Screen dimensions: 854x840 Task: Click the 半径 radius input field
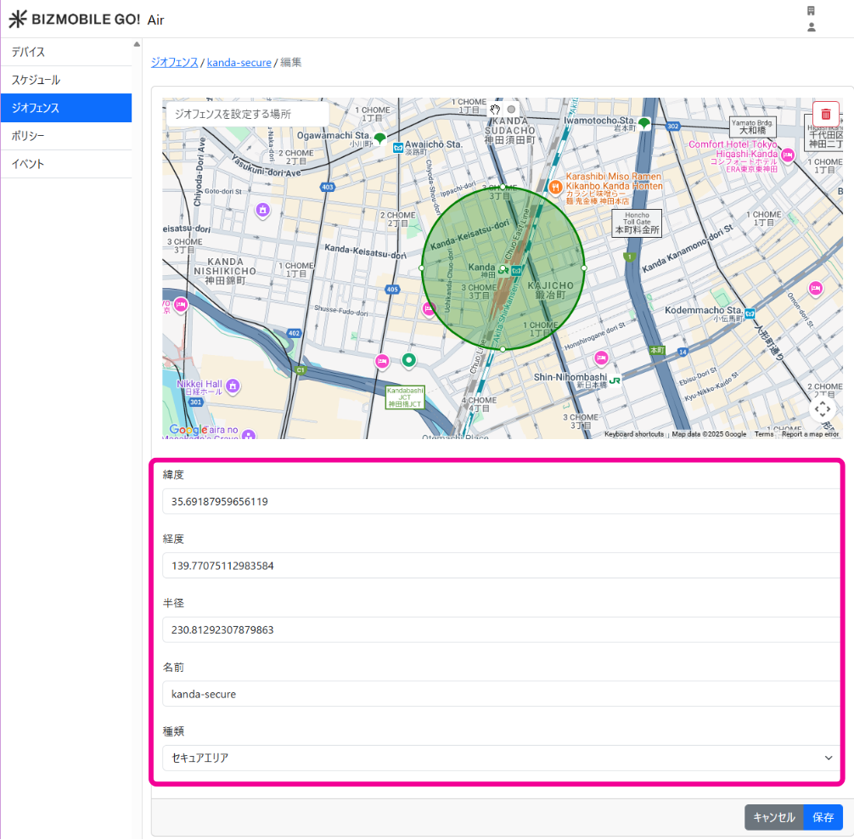tap(502, 629)
